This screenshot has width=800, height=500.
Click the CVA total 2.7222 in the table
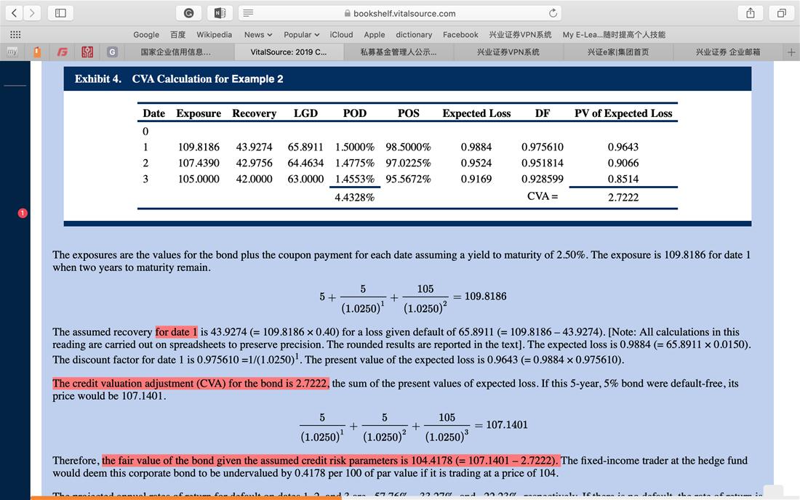[623, 197]
